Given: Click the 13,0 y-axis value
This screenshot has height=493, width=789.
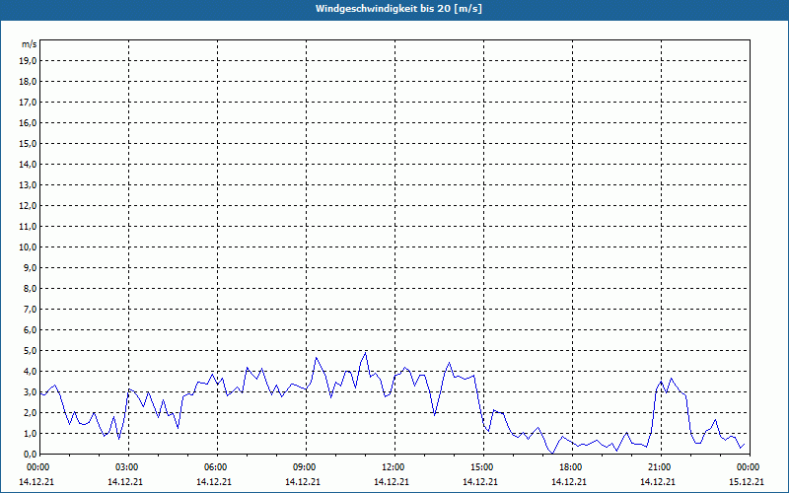Looking at the screenshot, I should click(x=28, y=184).
